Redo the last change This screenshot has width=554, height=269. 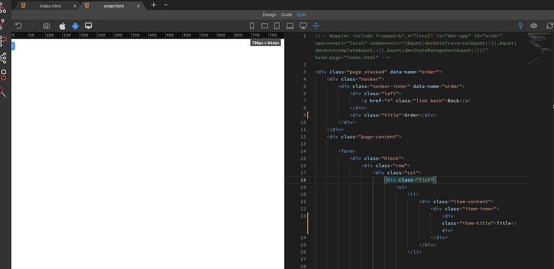(31, 25)
